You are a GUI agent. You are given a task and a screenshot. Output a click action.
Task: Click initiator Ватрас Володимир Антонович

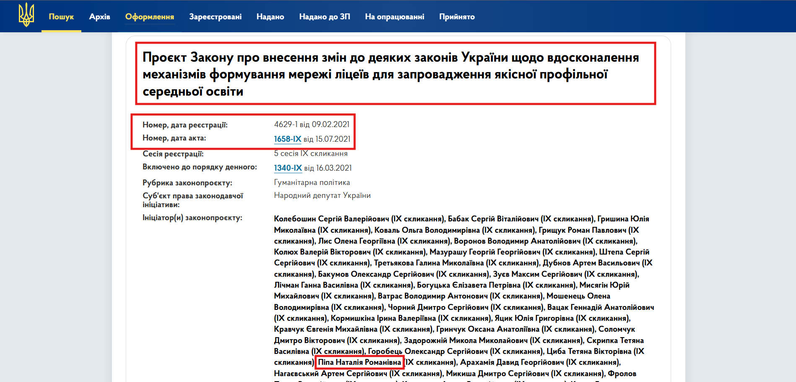(433, 296)
